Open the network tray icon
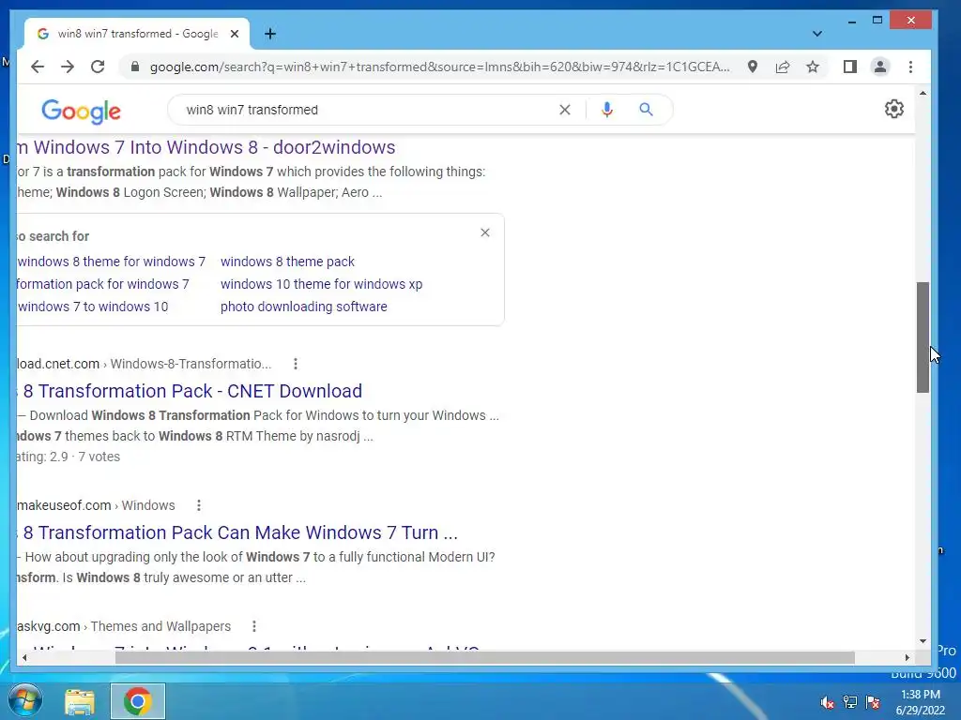961x720 pixels. [x=850, y=702]
